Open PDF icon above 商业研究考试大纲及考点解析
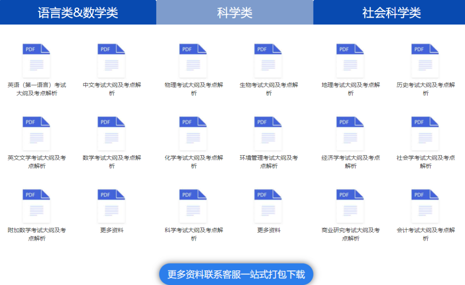 [350, 206]
